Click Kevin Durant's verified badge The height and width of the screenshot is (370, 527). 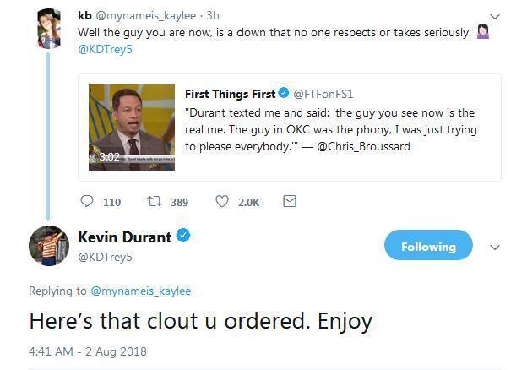click(183, 237)
